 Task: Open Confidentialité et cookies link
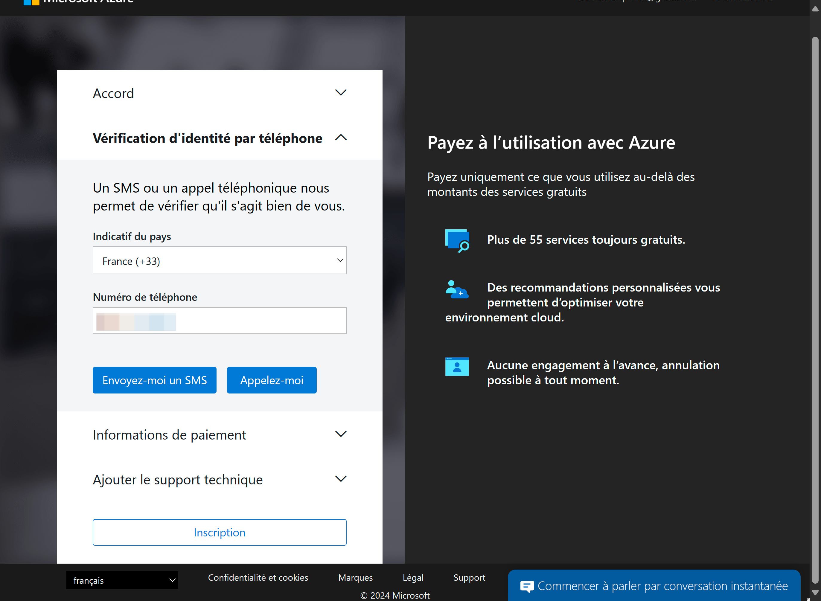[x=258, y=577]
